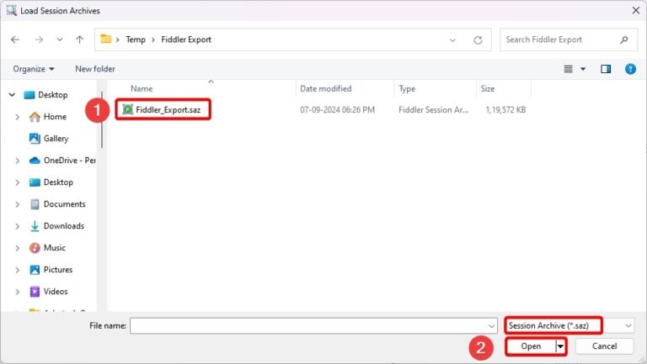Image resolution: width=647 pixels, height=364 pixels.
Task: Cancel the Load Session Archives dialog
Action: (x=605, y=346)
